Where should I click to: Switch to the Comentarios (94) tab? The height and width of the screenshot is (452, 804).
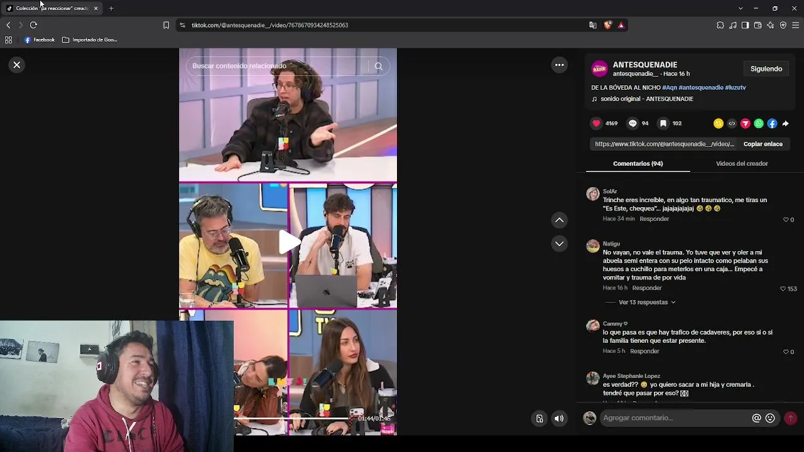click(x=638, y=164)
